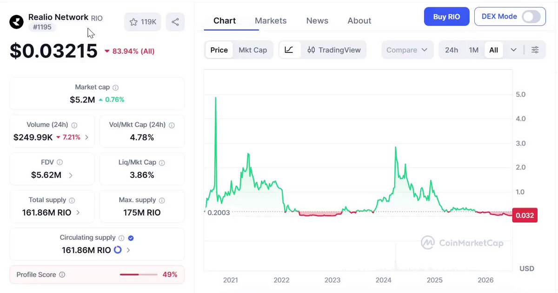The width and height of the screenshot is (558, 293).
Task: Expand FDV details chevron
Action: [71, 175]
